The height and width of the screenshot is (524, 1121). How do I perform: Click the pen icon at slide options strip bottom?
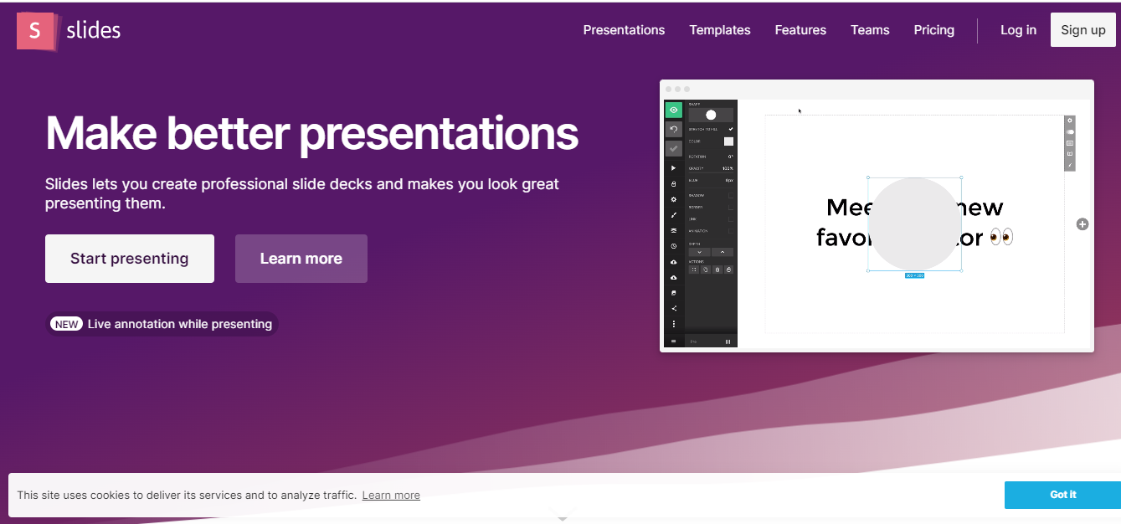coord(1070,165)
